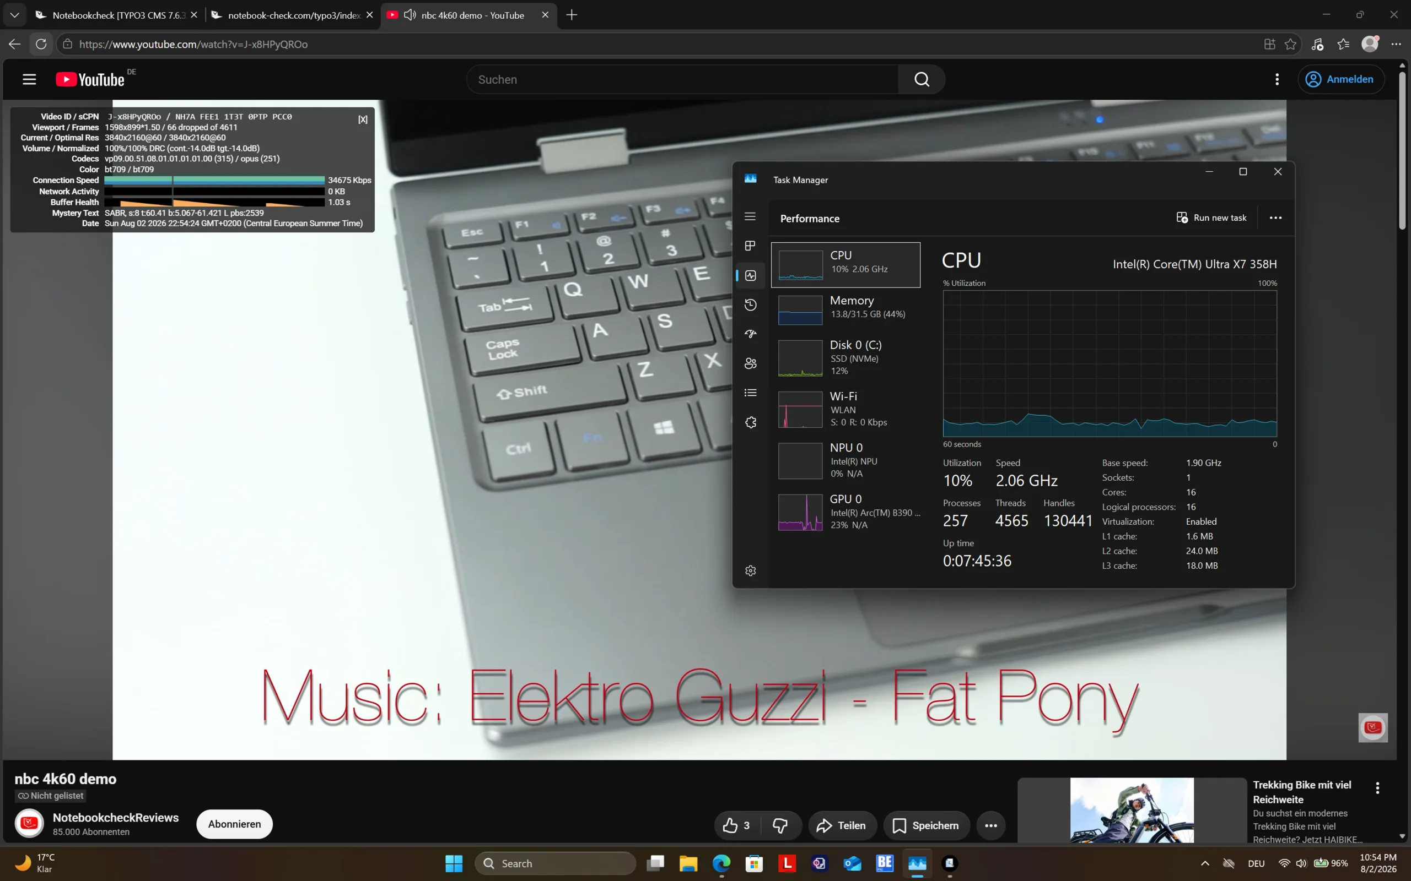Viewport: 1411px width, 881px height.
Task: Open browser settings and more menu
Action: coord(1396,43)
